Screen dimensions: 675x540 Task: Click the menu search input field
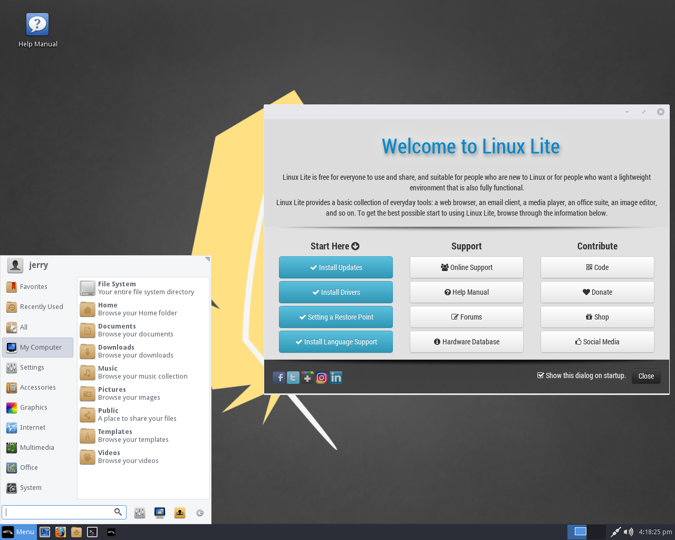click(64, 512)
